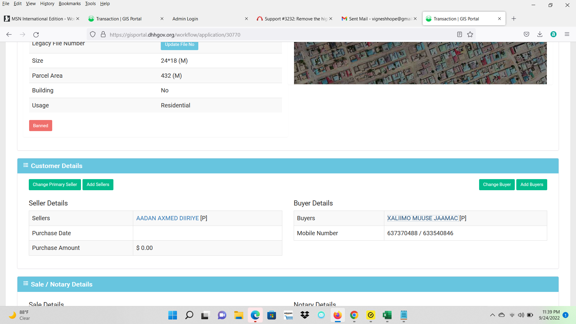Click Change Primary Seller button

point(55,184)
